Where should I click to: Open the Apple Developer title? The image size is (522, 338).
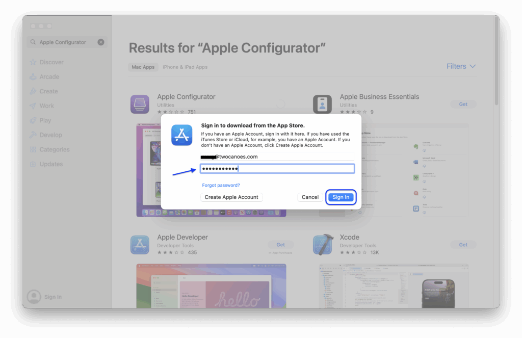point(182,237)
